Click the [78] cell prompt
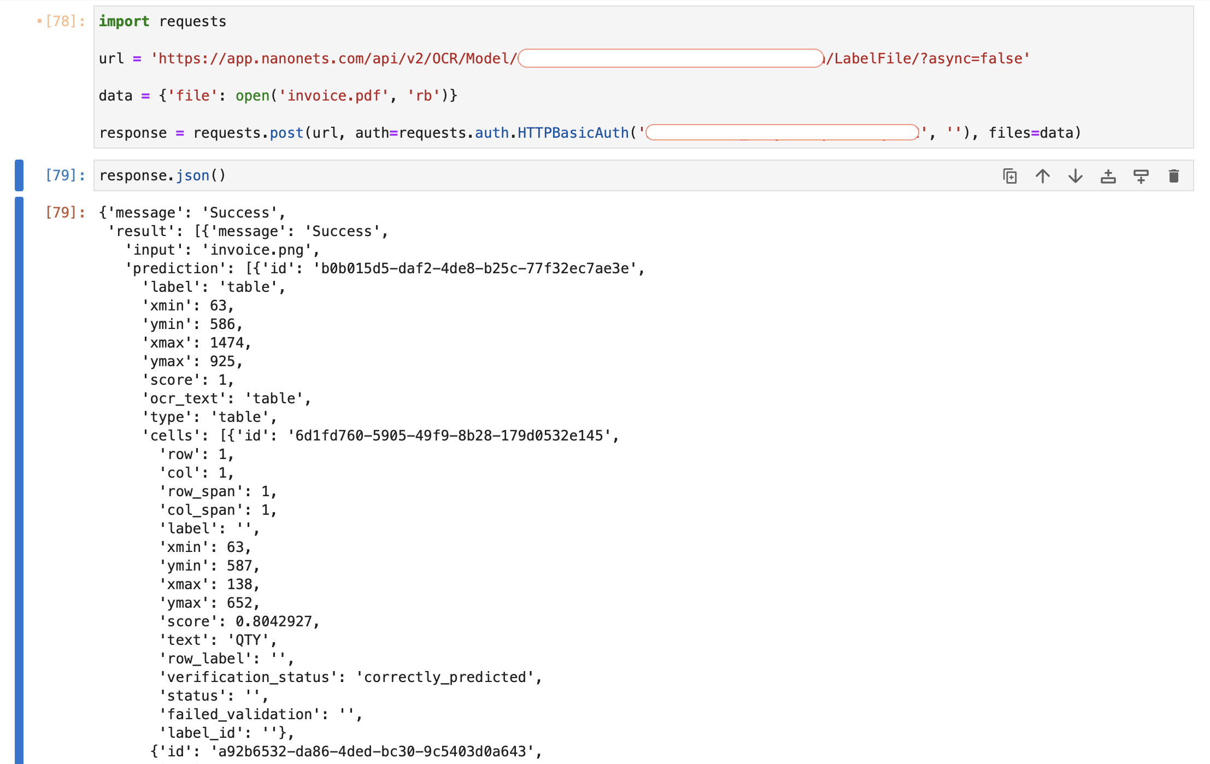1210x764 pixels. 64,21
